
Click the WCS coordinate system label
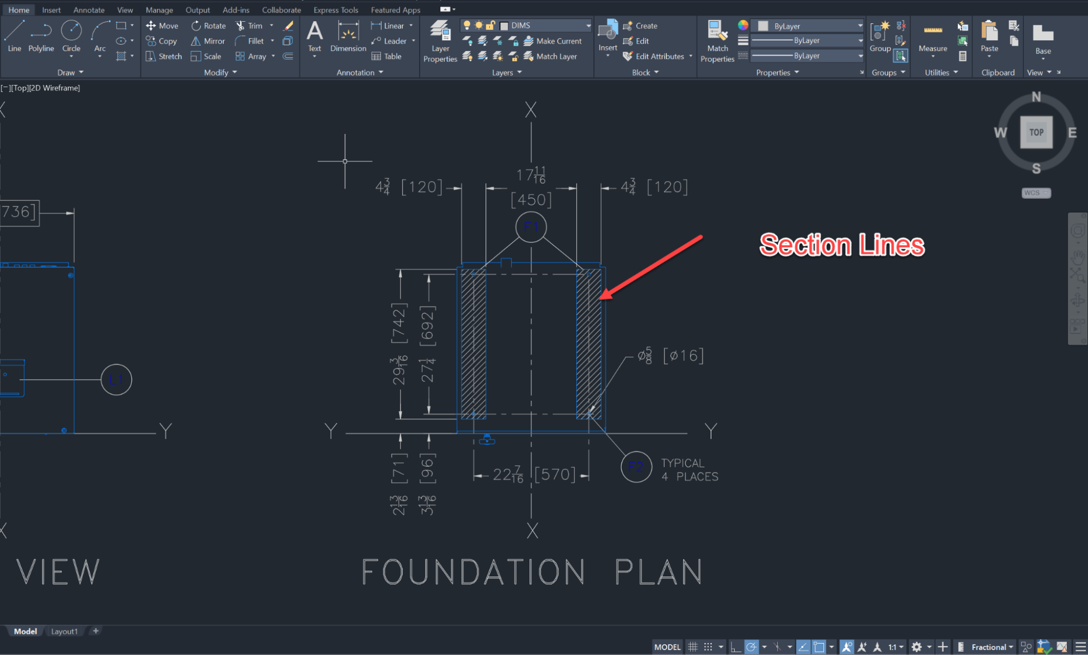[1036, 193]
